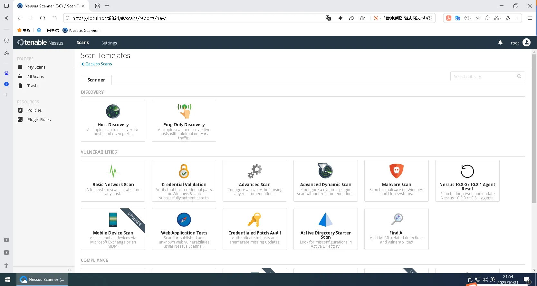Click the Web Application Tests compass icon
The height and width of the screenshot is (286, 537).
[184, 220]
